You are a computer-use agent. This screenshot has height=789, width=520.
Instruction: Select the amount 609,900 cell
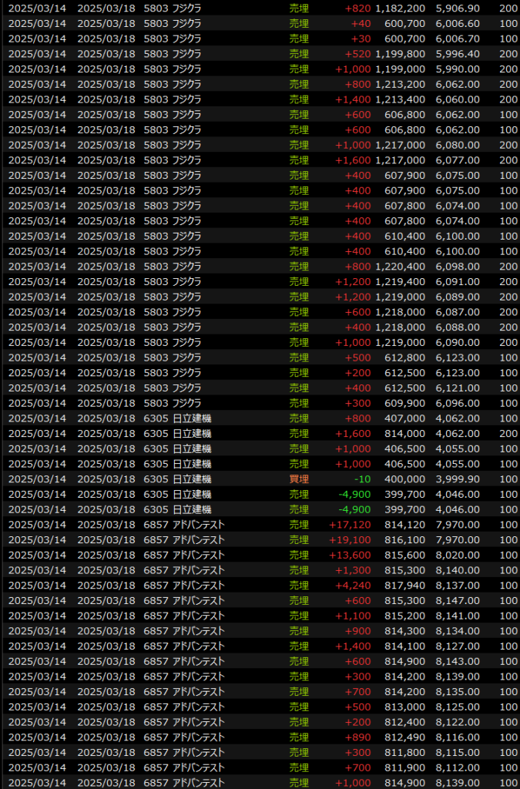404,403
